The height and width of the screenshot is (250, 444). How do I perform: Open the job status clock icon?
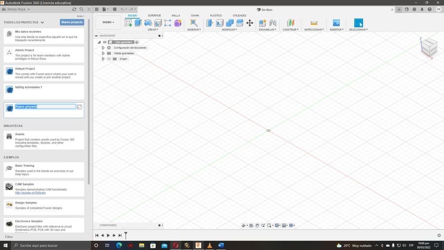[x=414, y=10]
